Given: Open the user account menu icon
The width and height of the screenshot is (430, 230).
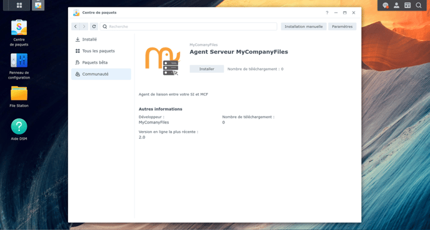Looking at the screenshot, I should coord(396,5).
